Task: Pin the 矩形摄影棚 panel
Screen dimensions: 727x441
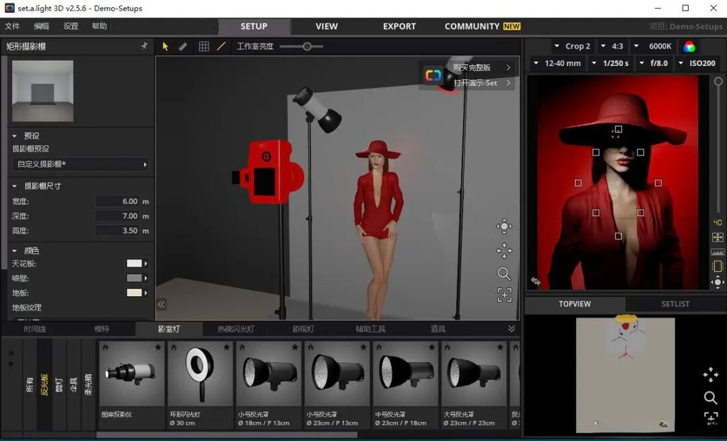Action: [x=144, y=46]
